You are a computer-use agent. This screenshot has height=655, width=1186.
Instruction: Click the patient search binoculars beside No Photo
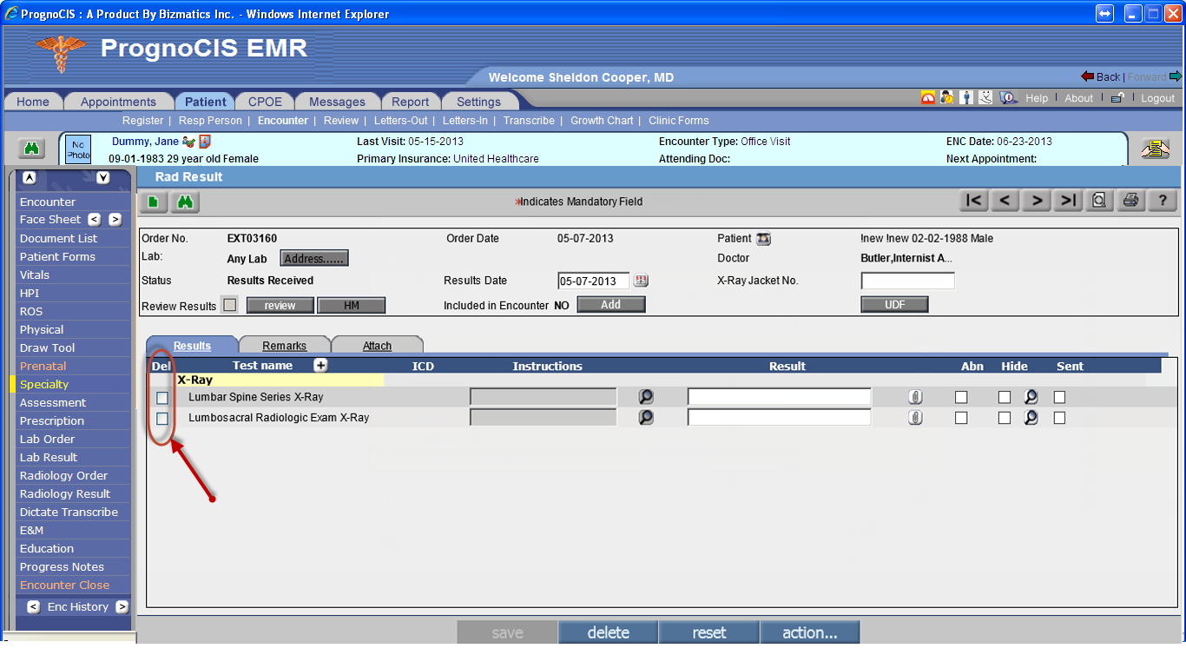tap(32, 149)
